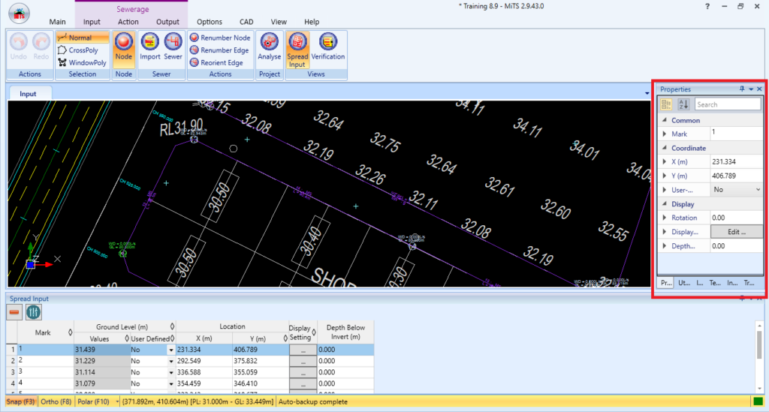The image size is (769, 412).
Task: Switch to the Output ribbon tab
Action: (167, 22)
